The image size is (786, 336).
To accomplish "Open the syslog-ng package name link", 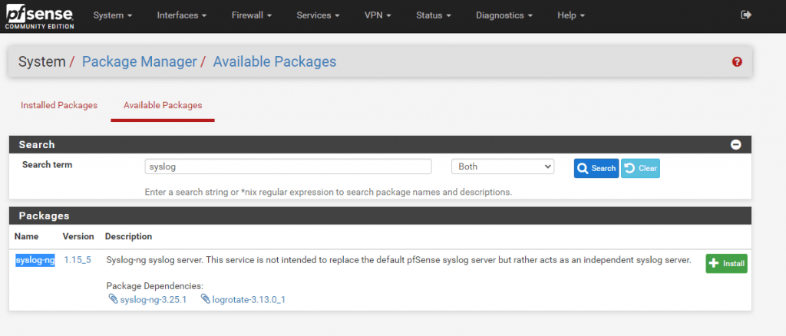I will point(35,260).
